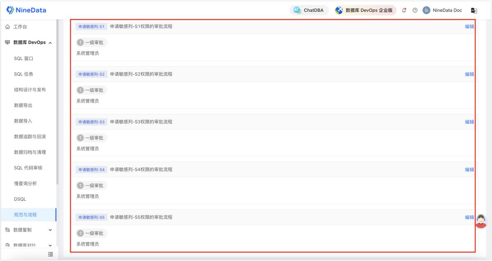The height and width of the screenshot is (261, 492).
Task: Edit the 申请敏感列-S3 approval flow
Action: point(469,122)
